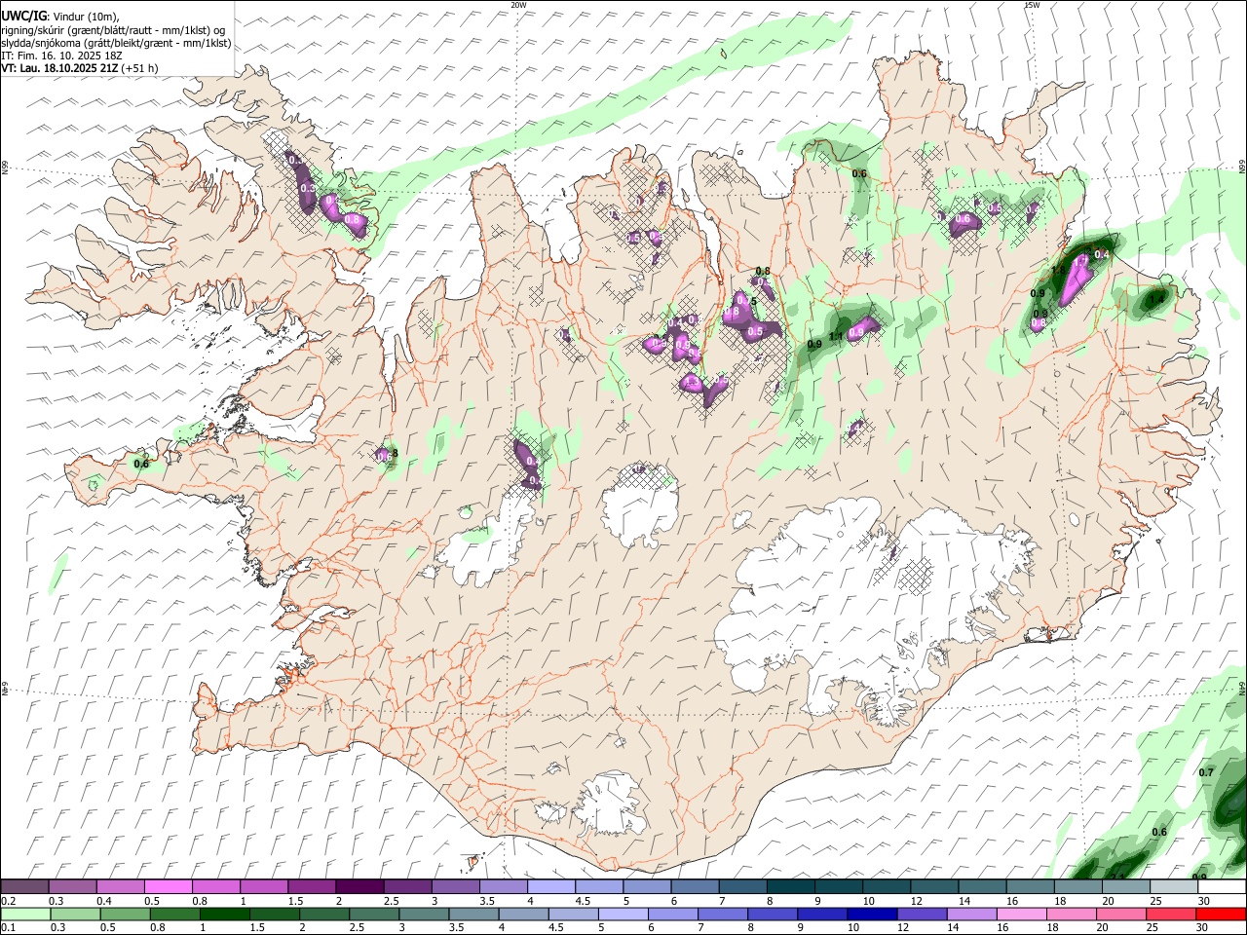Viewport: 1247px width, 935px height.
Task: Click the 1.1 precipitation value on the map
Action: click(836, 337)
